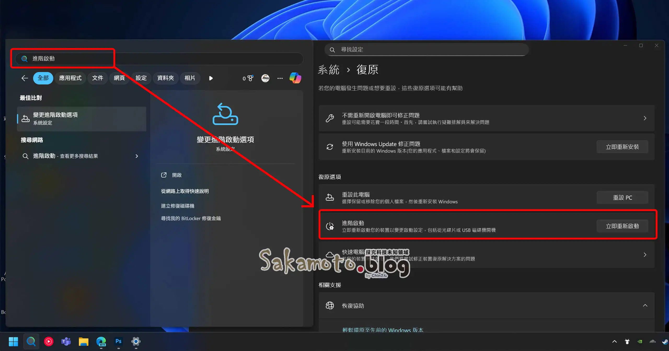The width and height of the screenshot is (669, 351).
Task: Click the 開啟 link for advanced startup
Action: (x=176, y=175)
